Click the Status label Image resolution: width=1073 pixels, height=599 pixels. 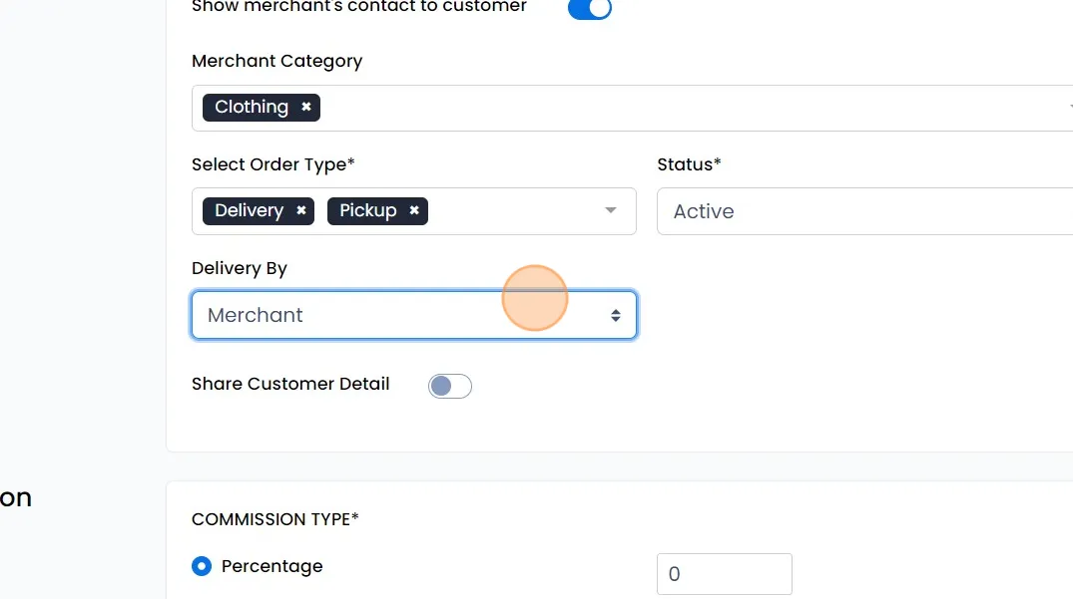689,164
